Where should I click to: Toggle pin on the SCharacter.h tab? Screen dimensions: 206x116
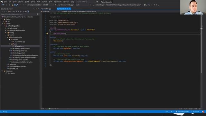coord(68,9)
